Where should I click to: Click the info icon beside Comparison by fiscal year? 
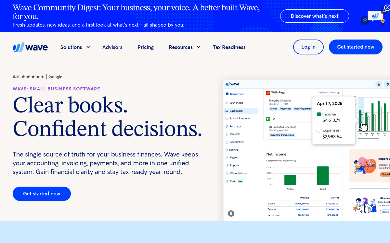tap(295, 161)
